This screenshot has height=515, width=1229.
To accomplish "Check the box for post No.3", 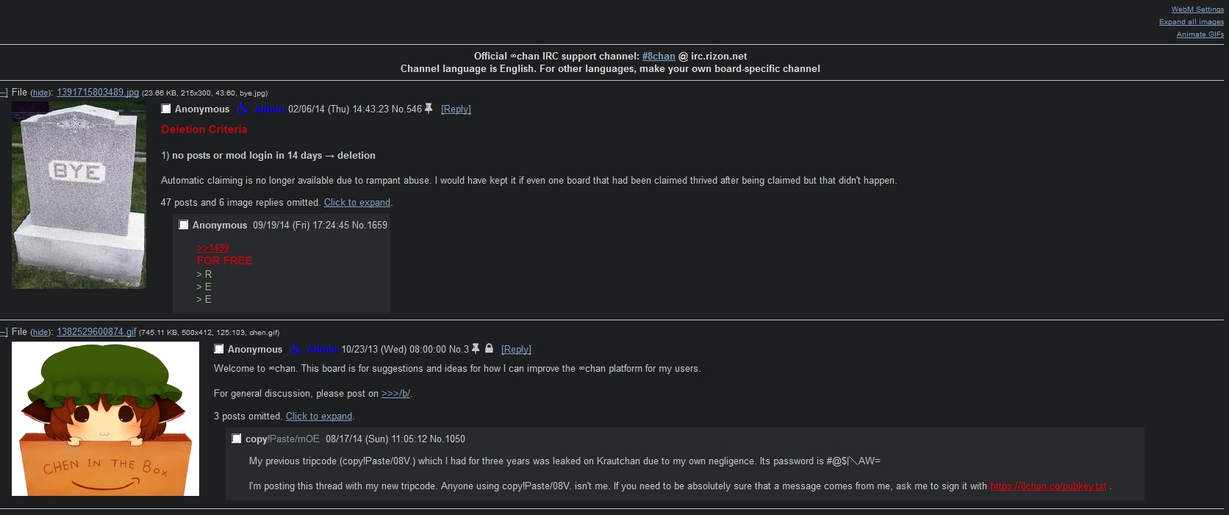I will point(219,349).
